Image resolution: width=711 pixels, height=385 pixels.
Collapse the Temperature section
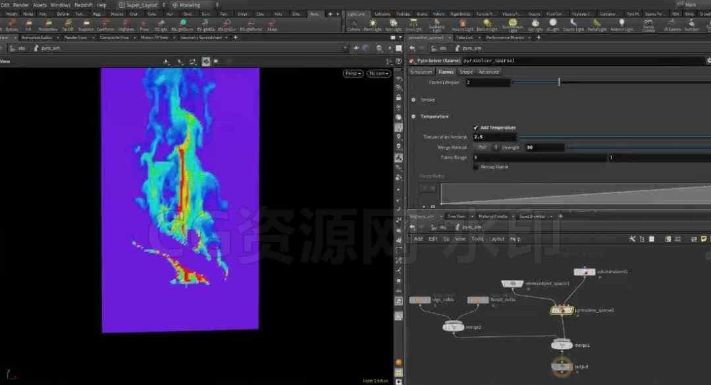pos(413,116)
